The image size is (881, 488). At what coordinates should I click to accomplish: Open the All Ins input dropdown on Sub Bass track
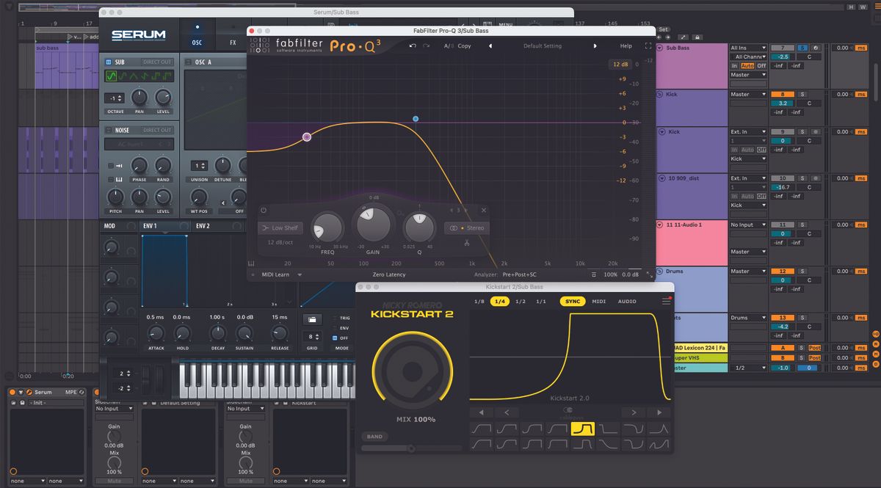tap(747, 47)
